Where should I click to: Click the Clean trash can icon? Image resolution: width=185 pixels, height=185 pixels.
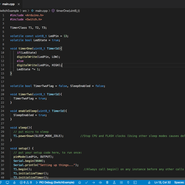point(107,183)
